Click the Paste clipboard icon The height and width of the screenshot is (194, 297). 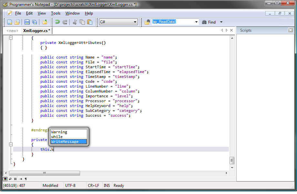click(x=90, y=22)
